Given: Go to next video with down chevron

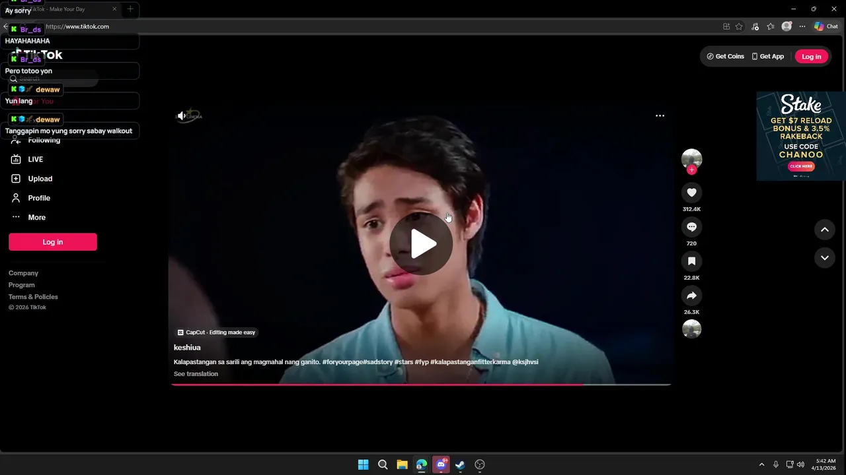Looking at the screenshot, I should click(x=824, y=258).
